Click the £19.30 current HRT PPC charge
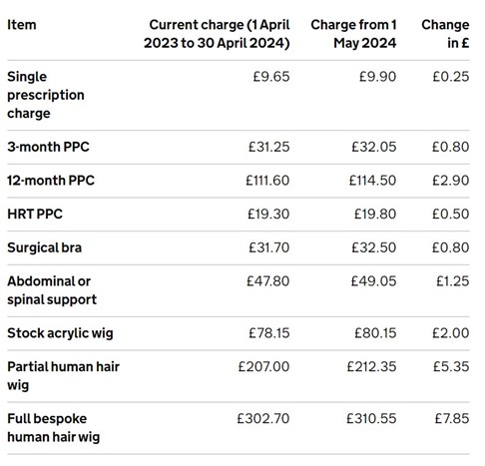Image resolution: width=485 pixels, height=466 pixels. coord(268,215)
